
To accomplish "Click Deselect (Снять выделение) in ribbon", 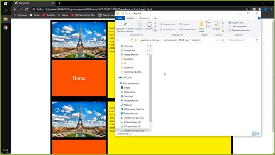I will coord(237,27).
